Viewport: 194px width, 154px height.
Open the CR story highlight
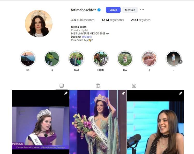click(x=28, y=59)
